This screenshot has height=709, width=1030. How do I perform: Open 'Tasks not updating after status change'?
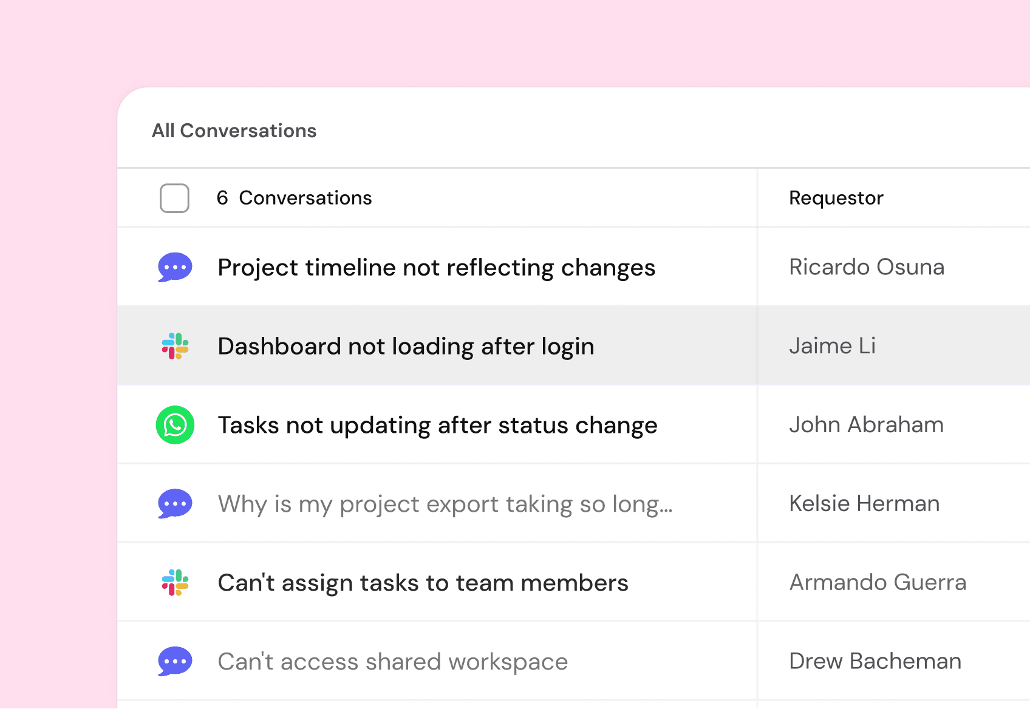437,426
